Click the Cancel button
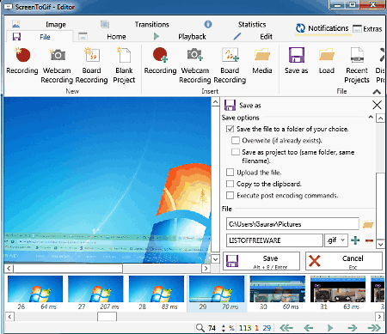The height and width of the screenshot is (334, 387). coord(344,261)
